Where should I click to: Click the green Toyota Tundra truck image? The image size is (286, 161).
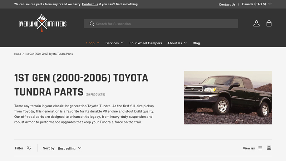click(228, 98)
